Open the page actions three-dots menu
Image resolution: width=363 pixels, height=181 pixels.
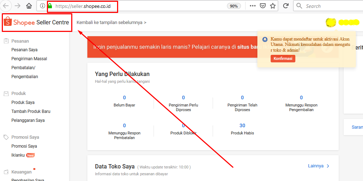(253, 6)
